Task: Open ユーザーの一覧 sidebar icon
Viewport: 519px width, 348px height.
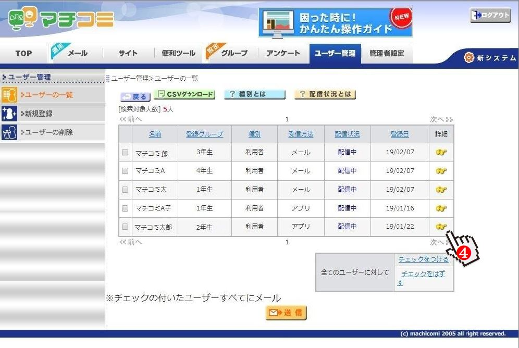Action: click(x=9, y=95)
